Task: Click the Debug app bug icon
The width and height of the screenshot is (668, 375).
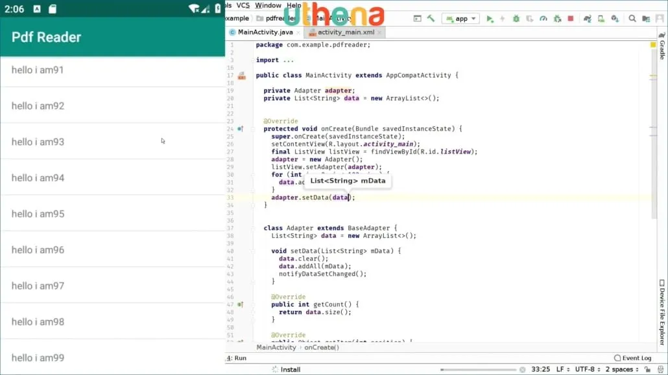Action: [516, 19]
